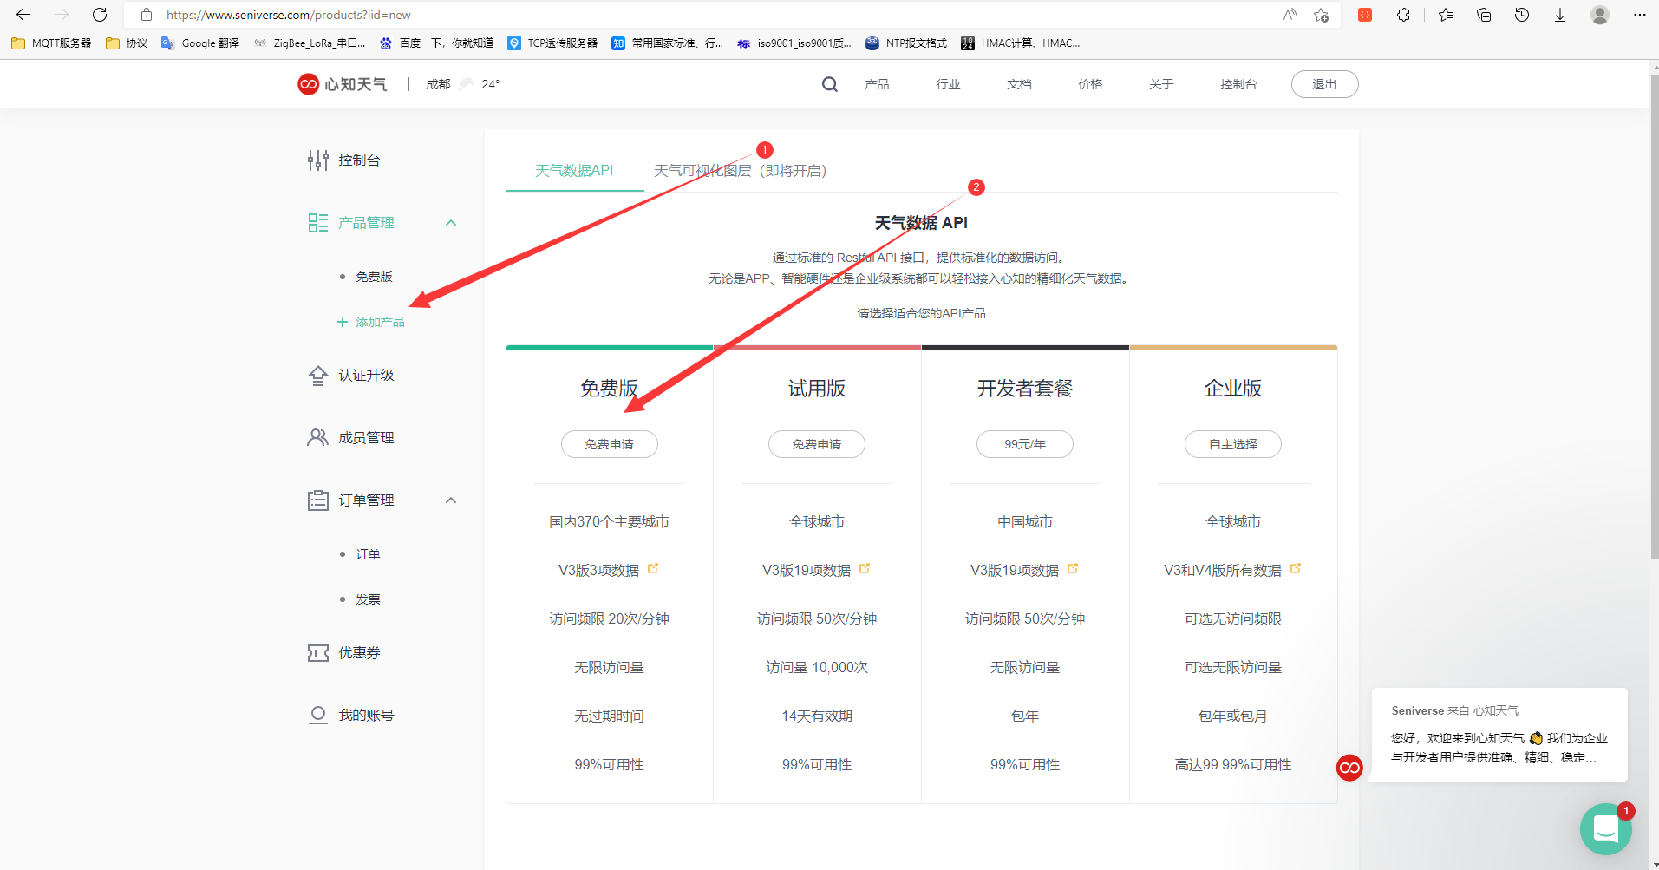Click the 心知天气 logo

coord(342,83)
